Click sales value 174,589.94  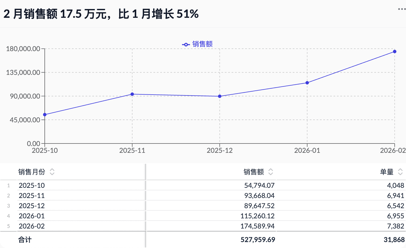point(258,226)
